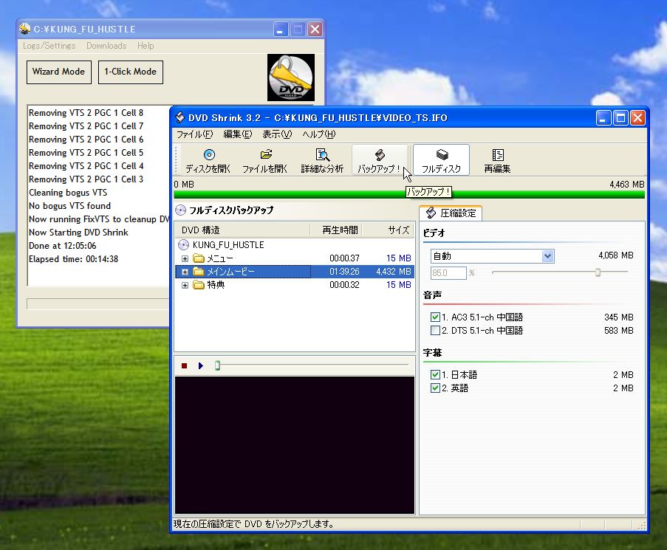
Task: Click the DVD Shrink title bar icon
Action: pos(180,117)
